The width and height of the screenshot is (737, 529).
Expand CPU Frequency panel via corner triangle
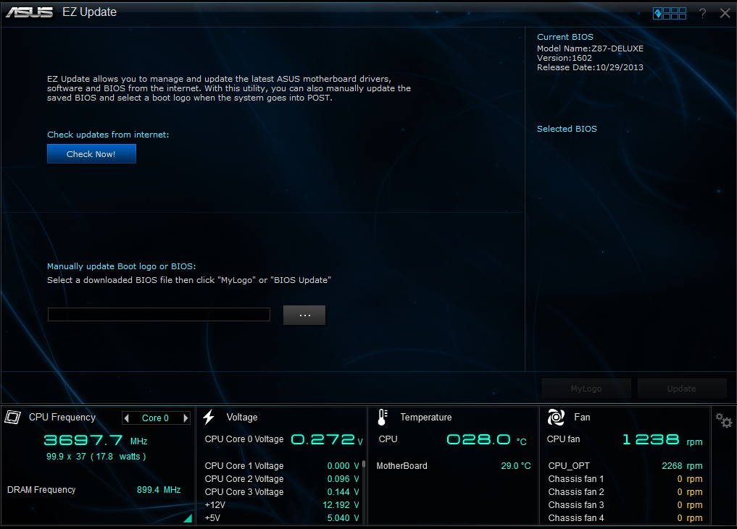(x=187, y=517)
